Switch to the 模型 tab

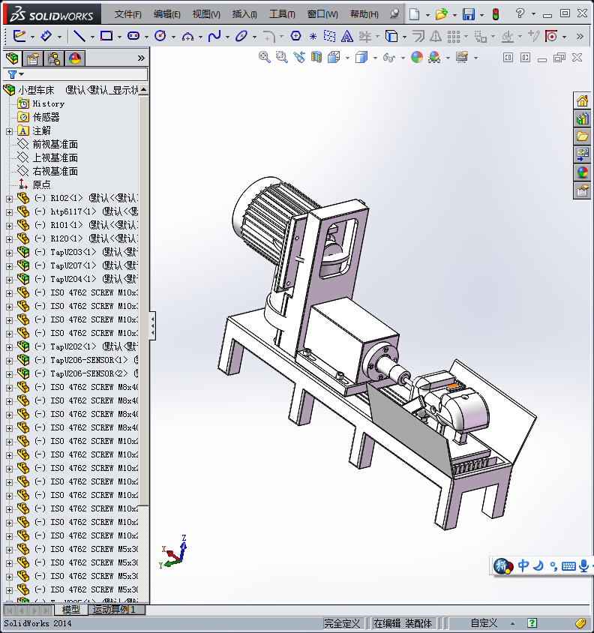[x=71, y=610]
